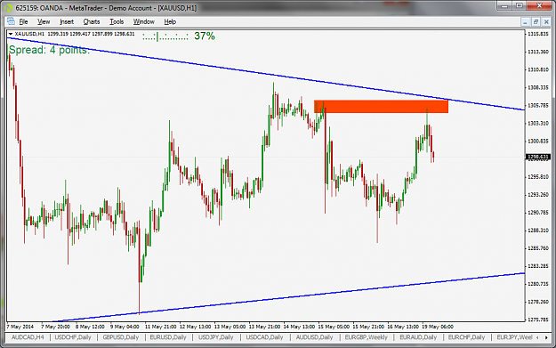Click the dotted bar progress indicator beside 37%
This screenshot has width=556, height=348.
(x=165, y=36)
